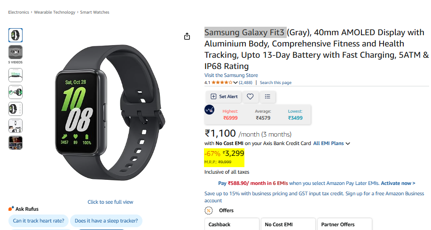Select the 13 Days battery thumbnail
This screenshot has height=230, width=431.
(16, 75)
